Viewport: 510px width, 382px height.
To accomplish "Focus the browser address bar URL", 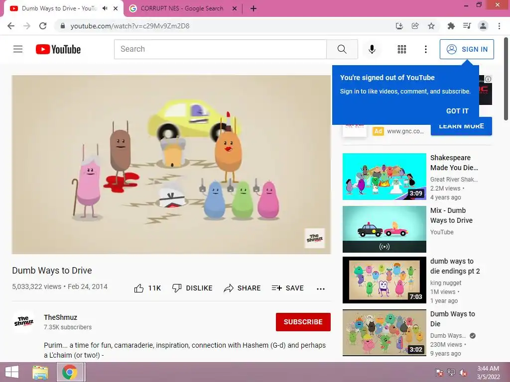I will click(130, 26).
